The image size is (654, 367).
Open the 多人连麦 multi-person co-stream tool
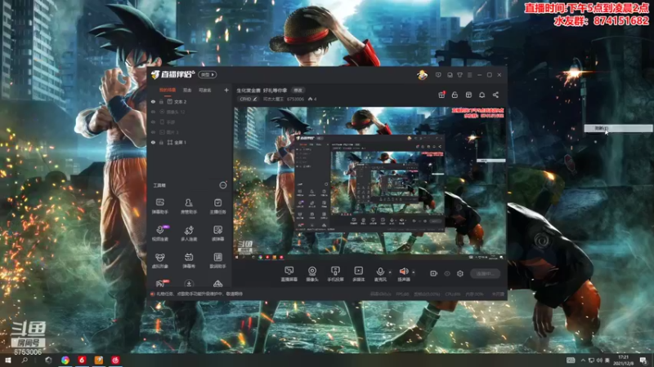pos(189,233)
